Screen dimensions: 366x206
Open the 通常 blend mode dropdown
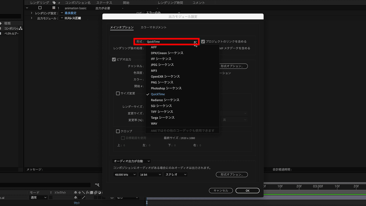[39, 198]
